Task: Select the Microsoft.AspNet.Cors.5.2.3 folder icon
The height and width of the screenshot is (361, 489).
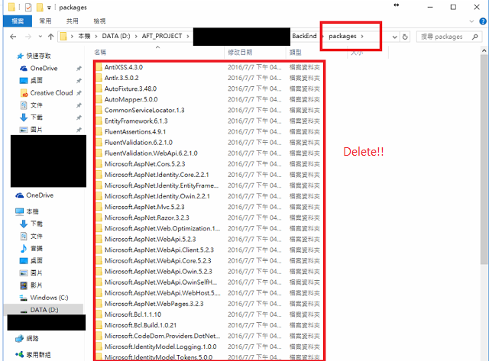Action: click(99, 164)
